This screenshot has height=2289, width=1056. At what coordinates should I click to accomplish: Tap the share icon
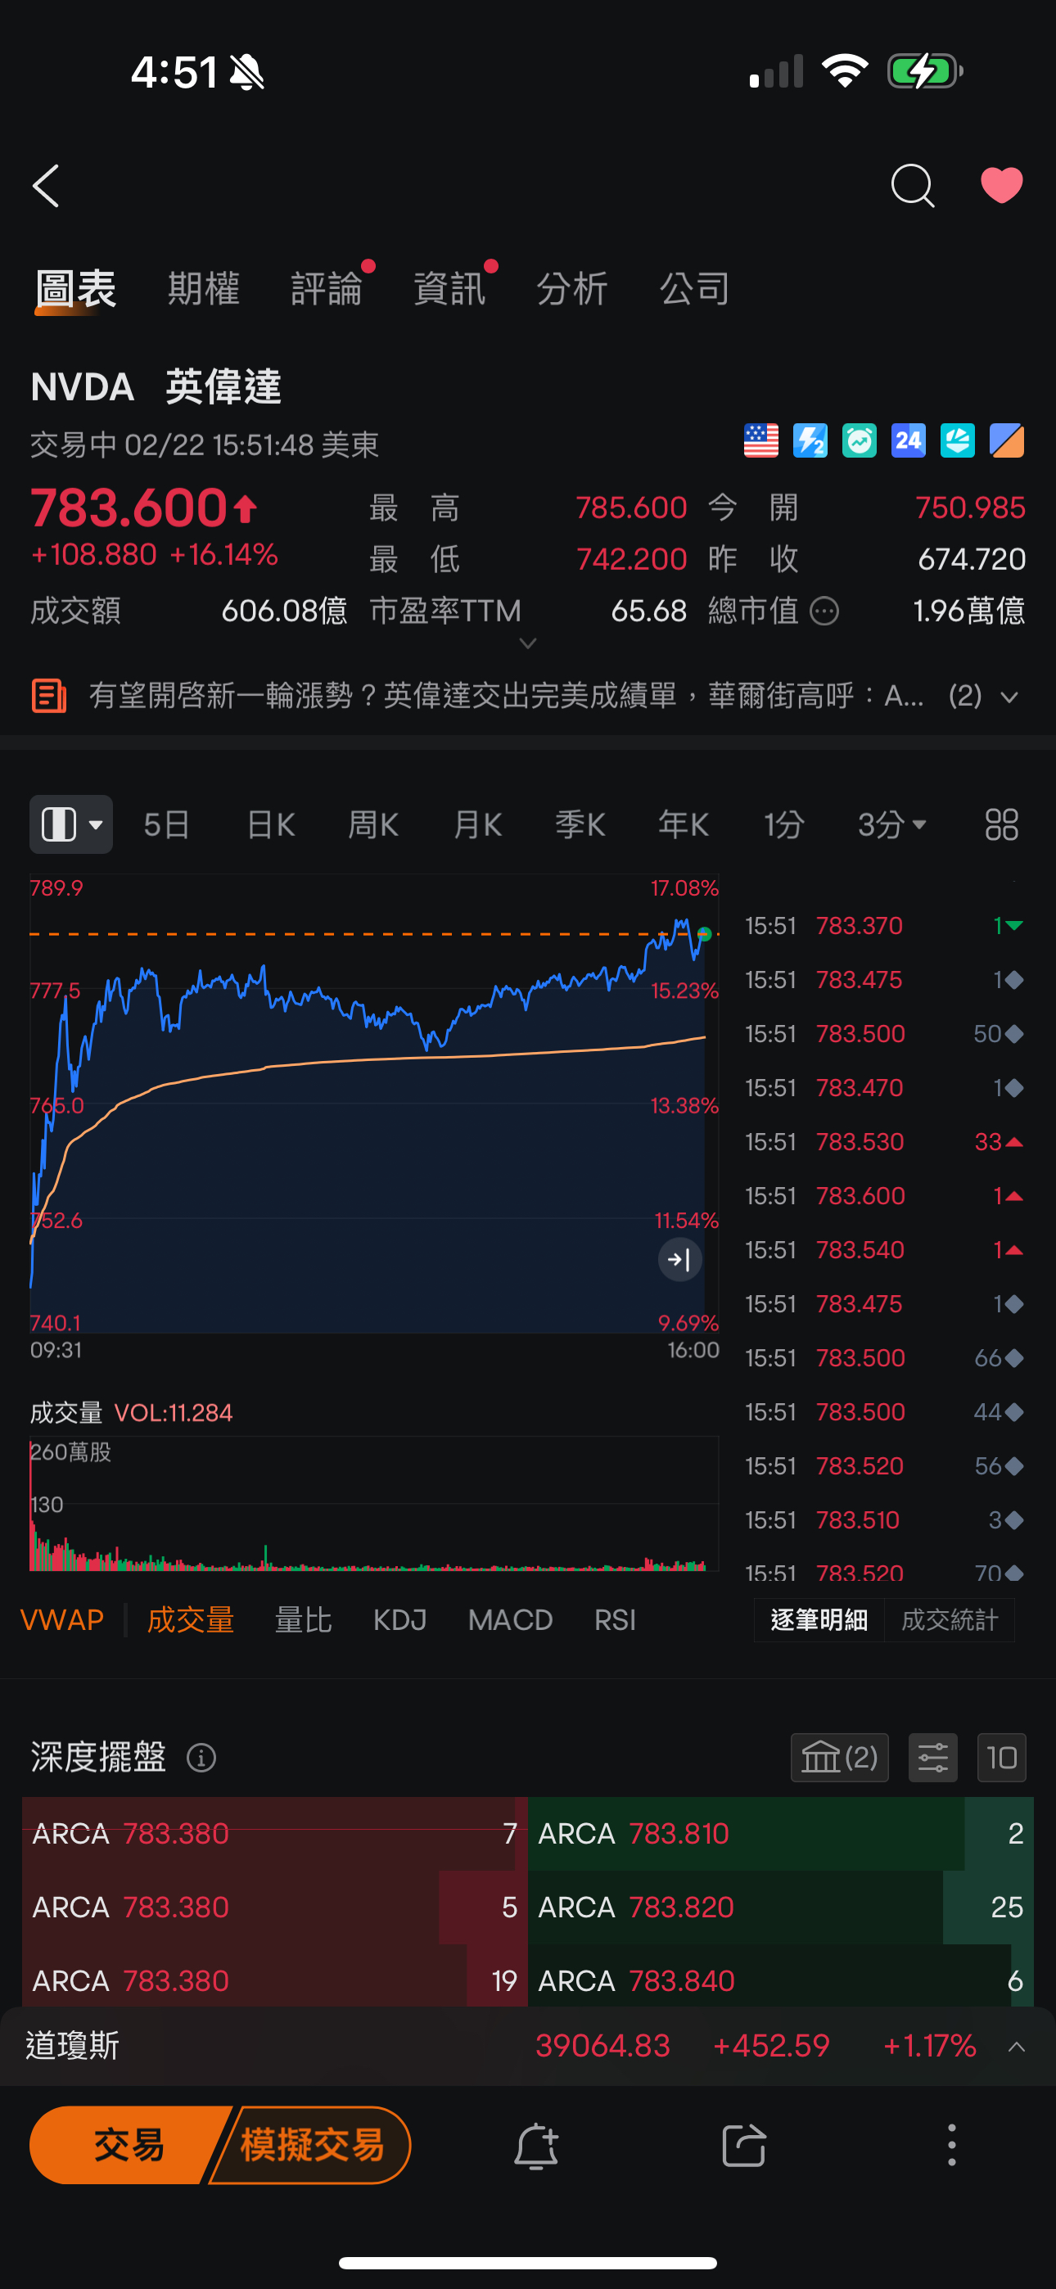(744, 2146)
